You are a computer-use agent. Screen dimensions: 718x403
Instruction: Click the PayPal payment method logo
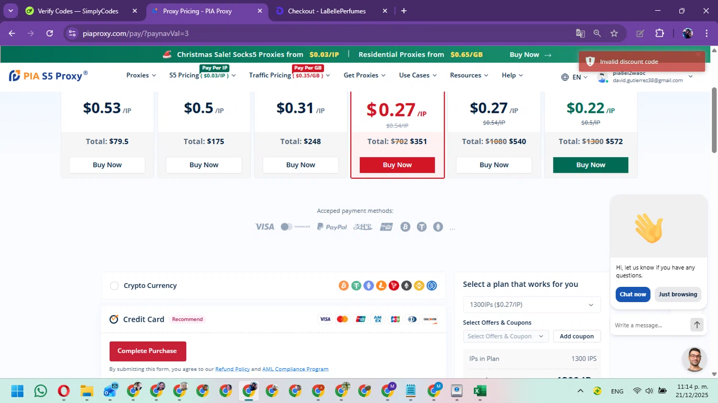332,227
